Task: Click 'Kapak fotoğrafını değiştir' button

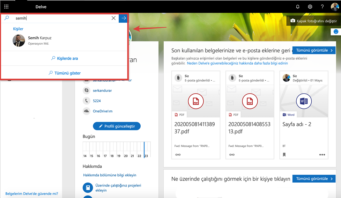Action: (x=313, y=21)
